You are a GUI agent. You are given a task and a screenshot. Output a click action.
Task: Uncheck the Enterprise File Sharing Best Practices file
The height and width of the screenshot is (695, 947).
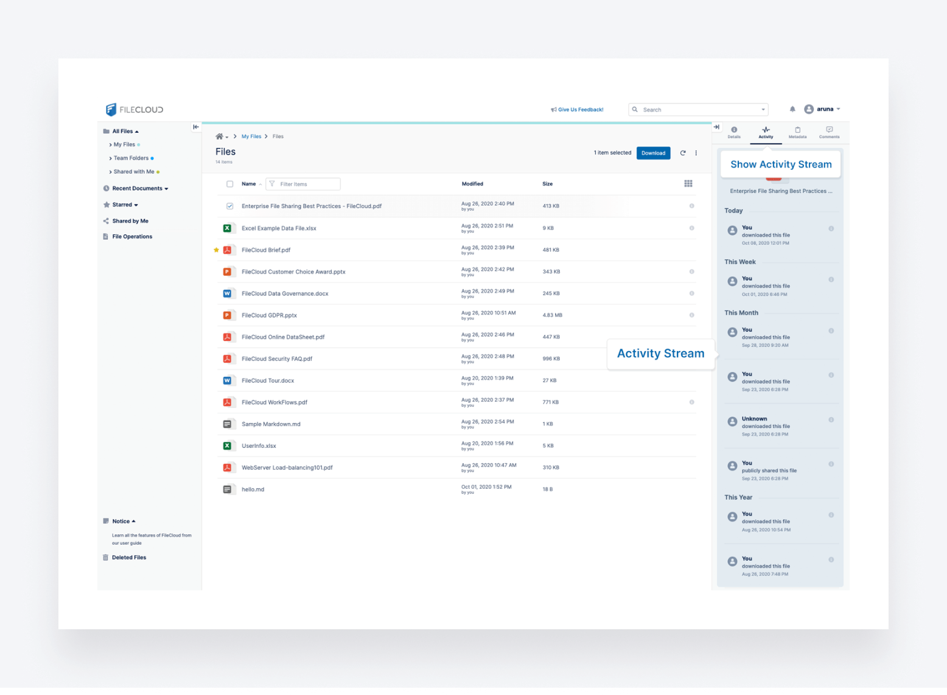[x=229, y=206]
